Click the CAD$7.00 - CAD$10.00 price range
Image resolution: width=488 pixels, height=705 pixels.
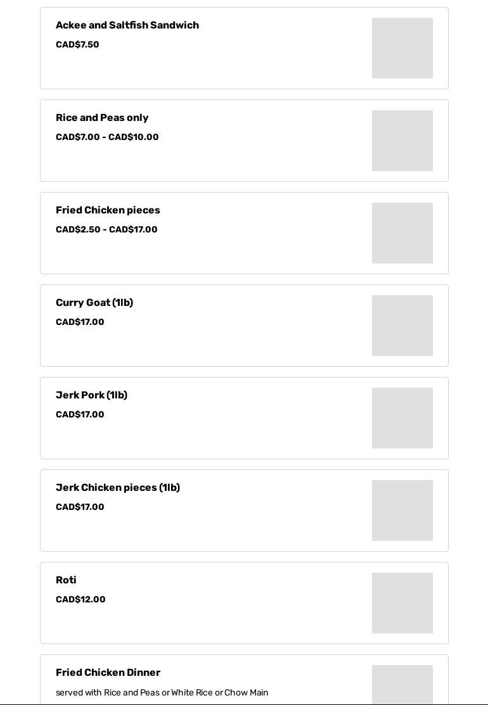[x=107, y=137]
